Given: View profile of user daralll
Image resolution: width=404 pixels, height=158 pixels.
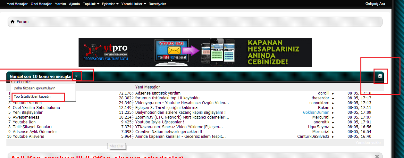Looking at the screenshot, I should 324,93.
